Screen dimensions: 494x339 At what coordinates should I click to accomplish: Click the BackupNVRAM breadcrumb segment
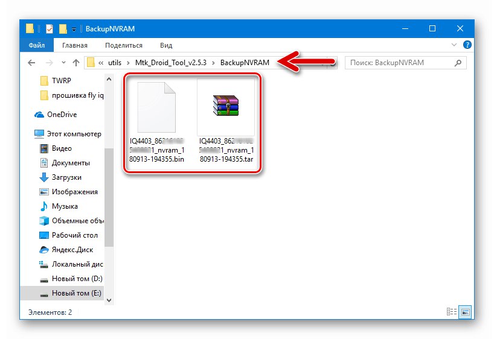click(x=245, y=63)
